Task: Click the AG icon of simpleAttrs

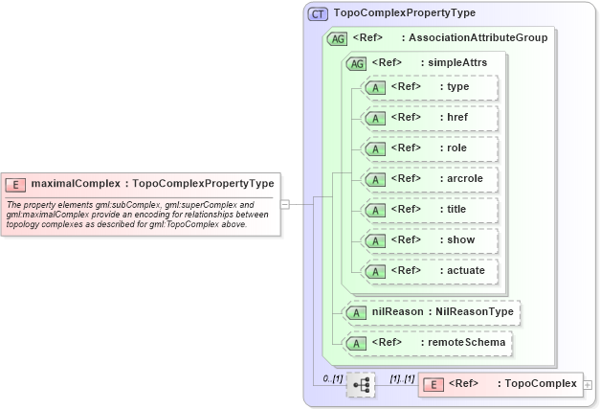Action: coord(356,63)
